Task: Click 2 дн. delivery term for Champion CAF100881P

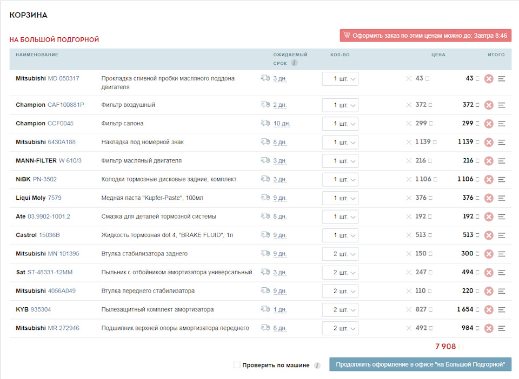Action: click(x=280, y=105)
